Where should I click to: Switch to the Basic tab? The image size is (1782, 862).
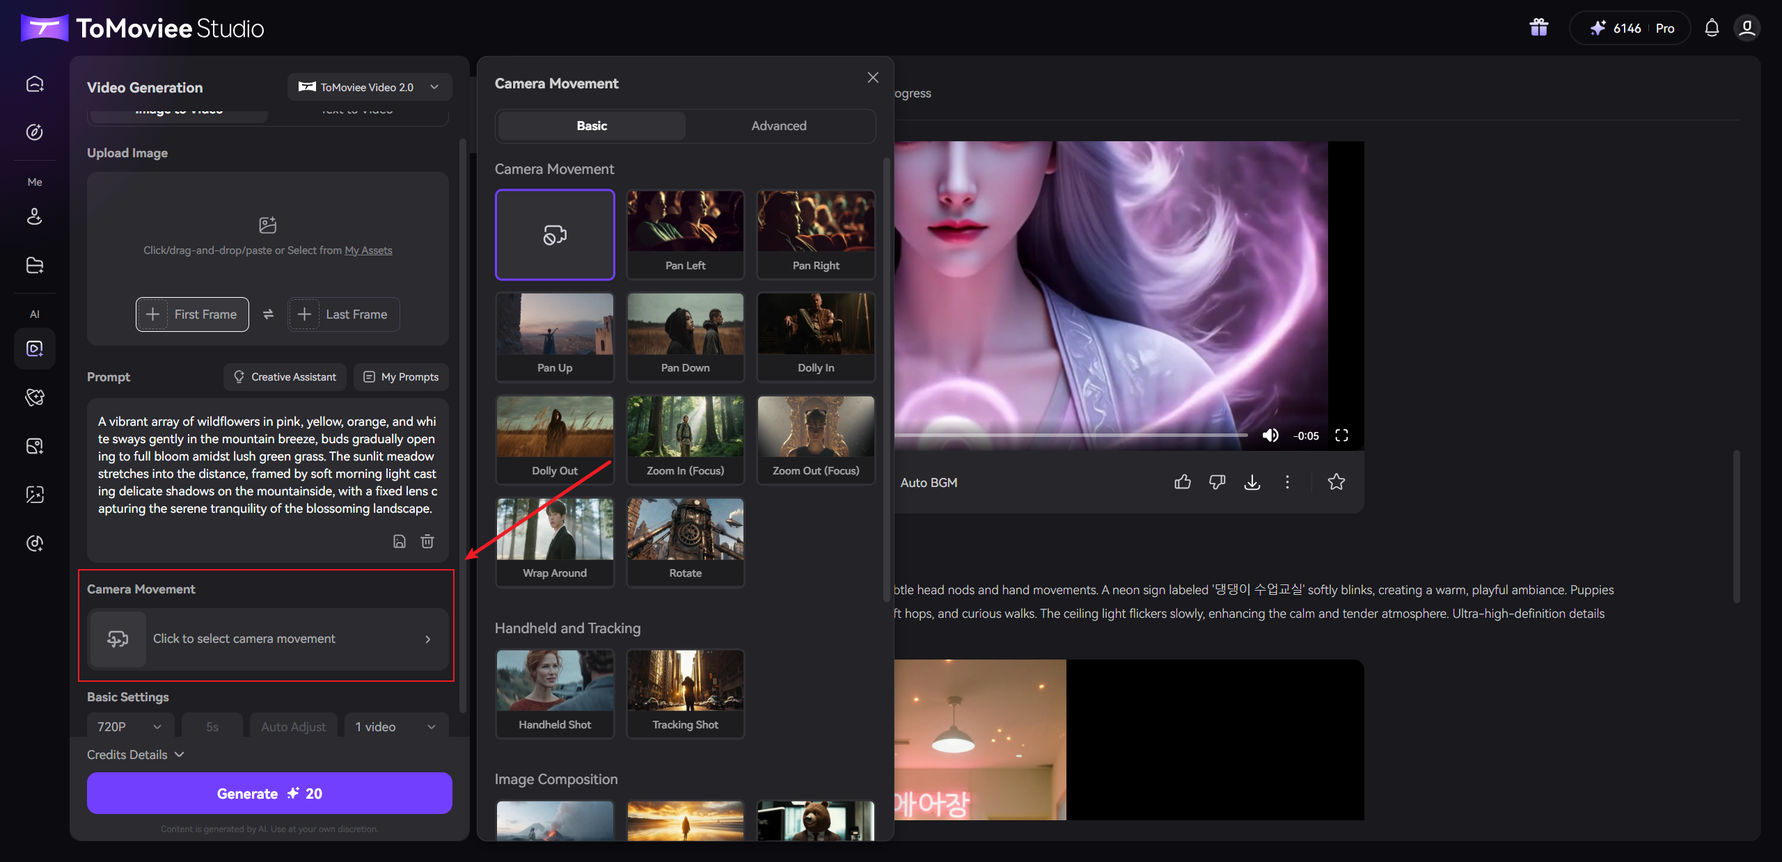coord(592,126)
